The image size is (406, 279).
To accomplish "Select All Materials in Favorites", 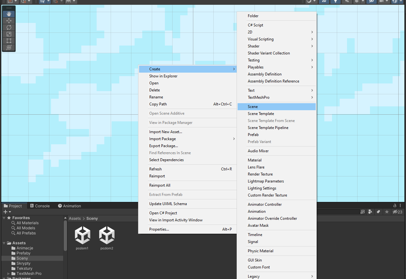I will pos(27,223).
